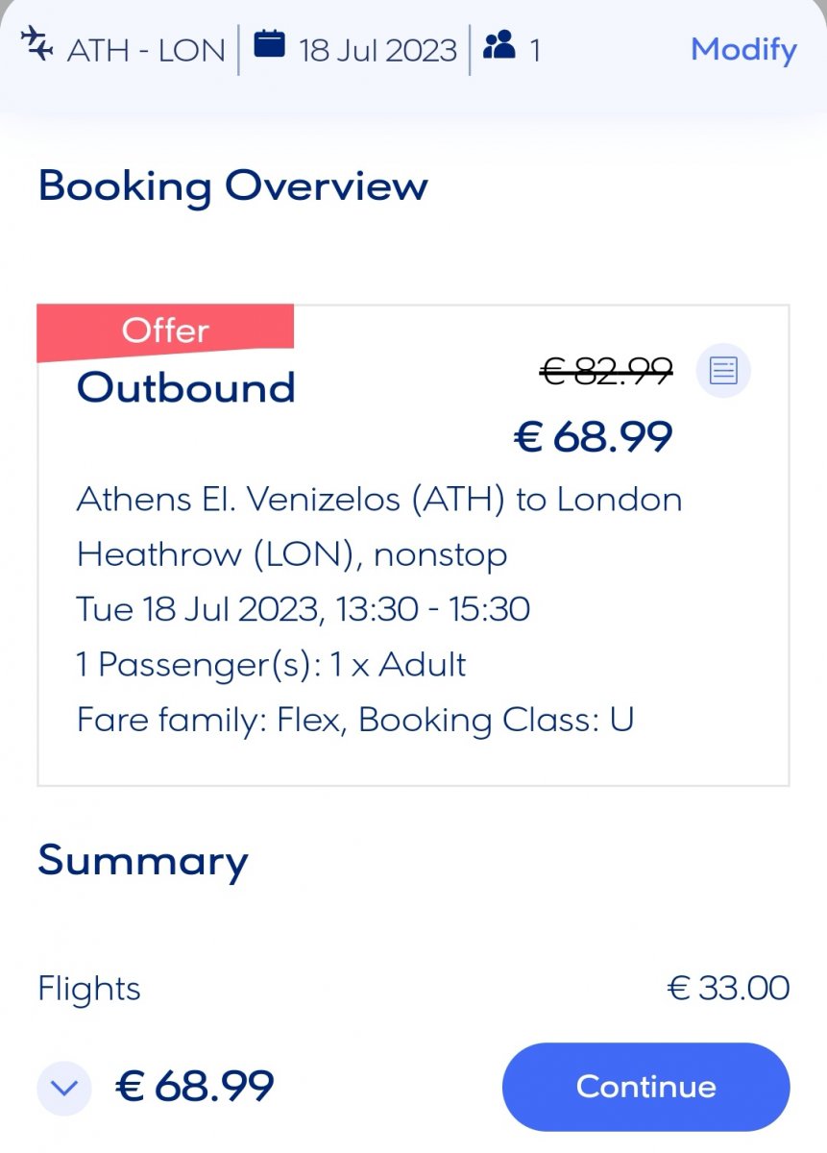Expand the price breakdown chevron
Viewport: 827px width, 1153px height.
[x=64, y=1089]
